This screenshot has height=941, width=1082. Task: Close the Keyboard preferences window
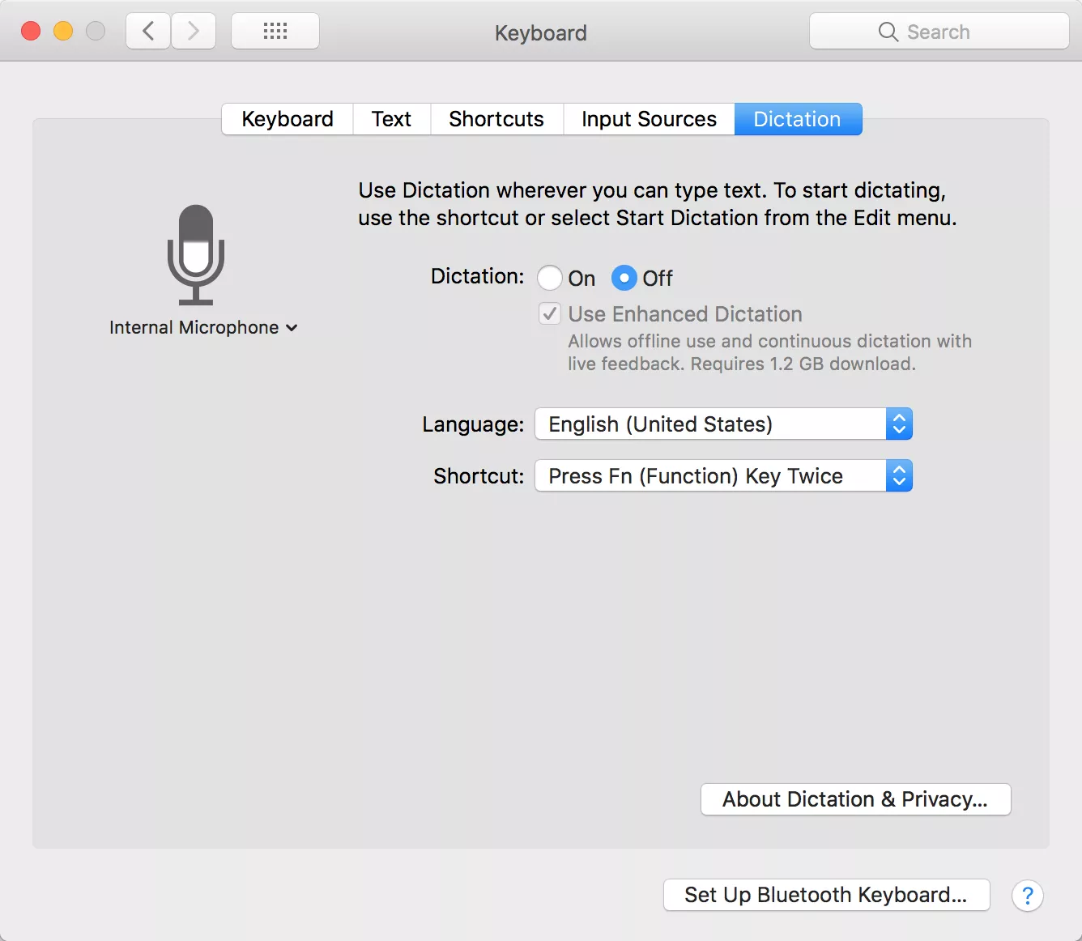31,31
